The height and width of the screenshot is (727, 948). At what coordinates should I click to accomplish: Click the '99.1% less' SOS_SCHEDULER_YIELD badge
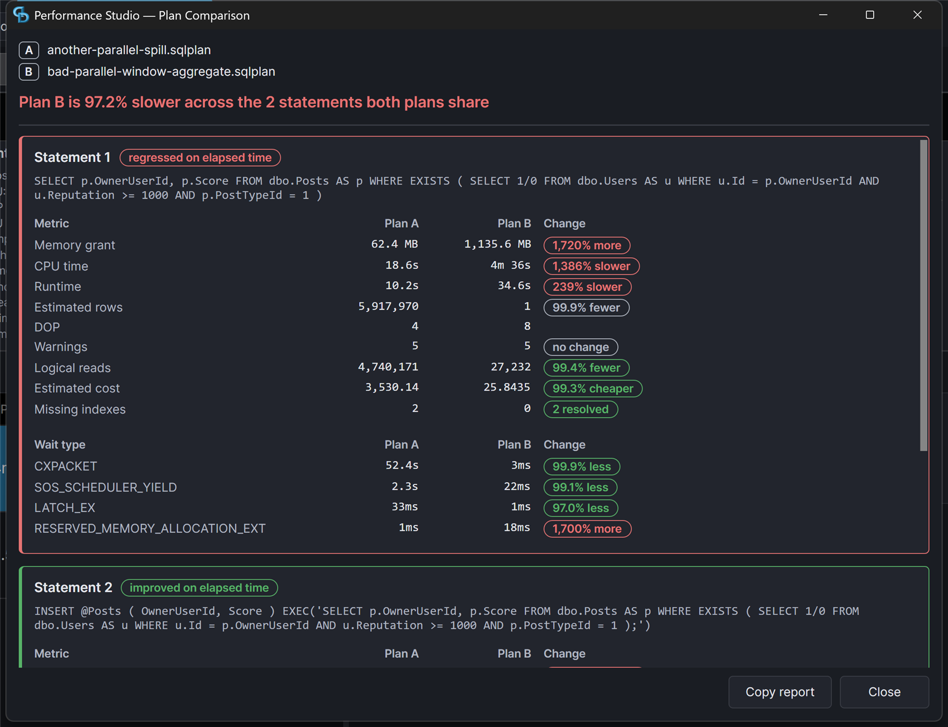(580, 487)
